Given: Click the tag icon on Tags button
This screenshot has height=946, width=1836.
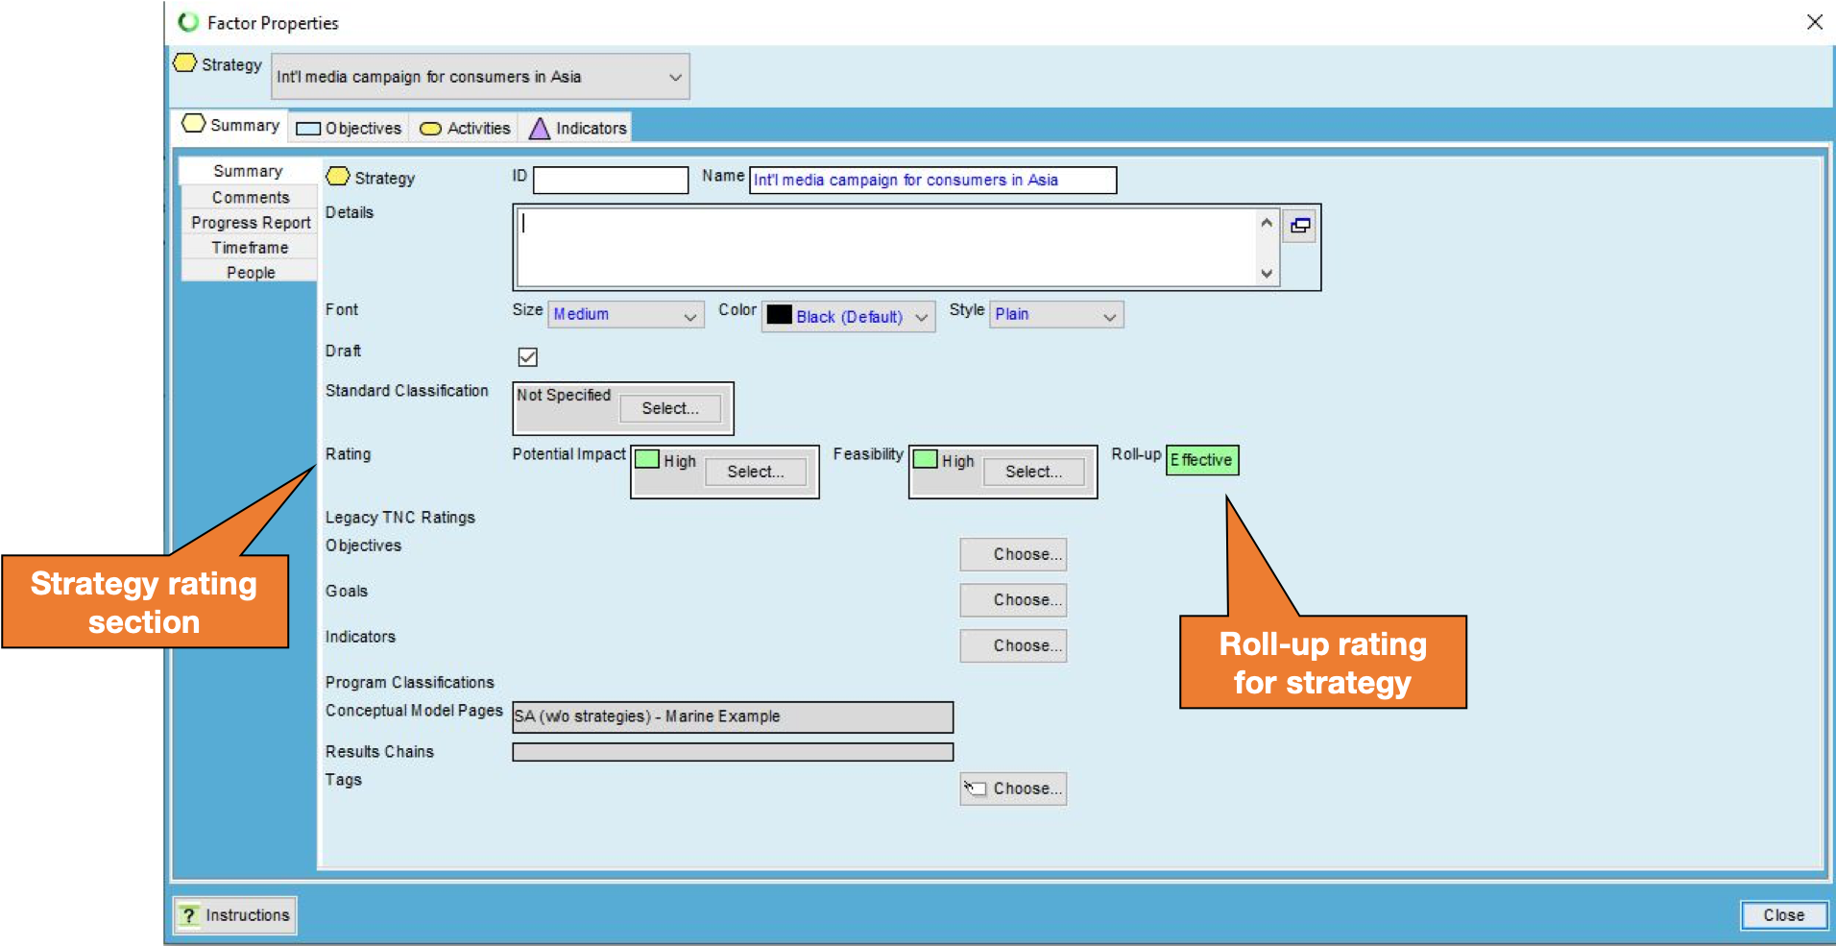Looking at the screenshot, I should (x=976, y=788).
